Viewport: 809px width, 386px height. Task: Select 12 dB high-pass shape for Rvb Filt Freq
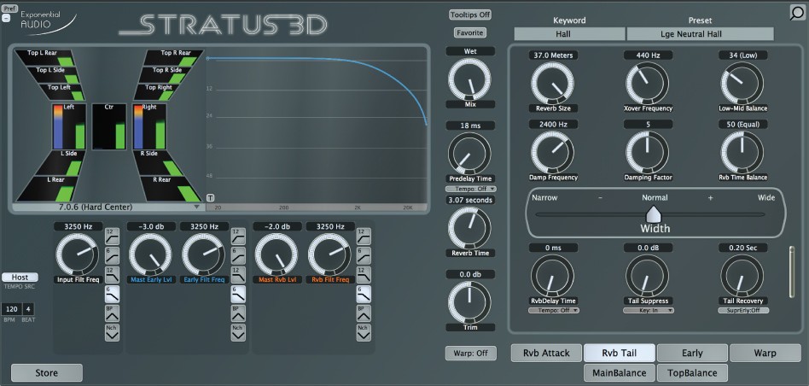[x=364, y=237]
